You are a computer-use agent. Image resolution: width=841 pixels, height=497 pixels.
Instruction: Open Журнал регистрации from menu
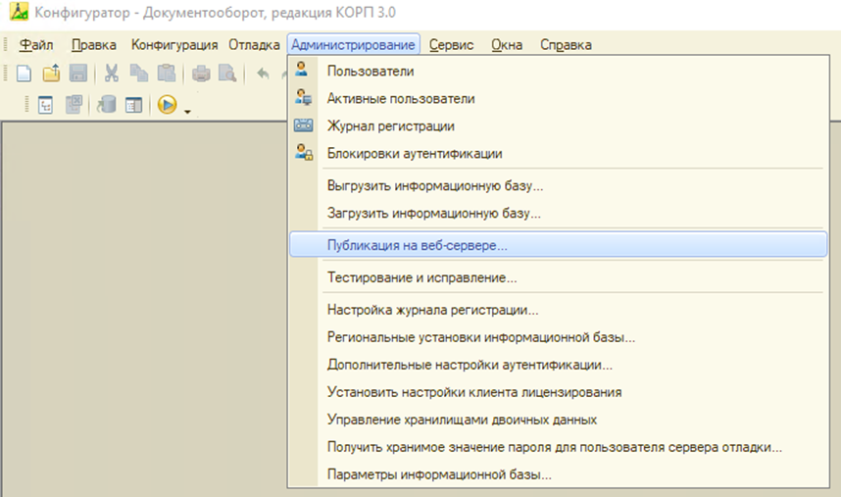559,125
